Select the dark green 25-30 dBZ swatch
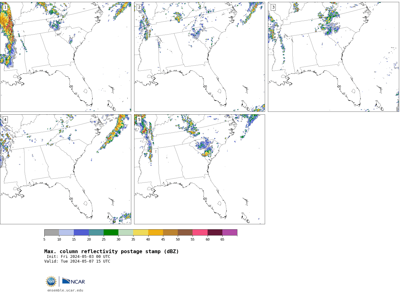The image size is (402, 294). click(x=111, y=232)
